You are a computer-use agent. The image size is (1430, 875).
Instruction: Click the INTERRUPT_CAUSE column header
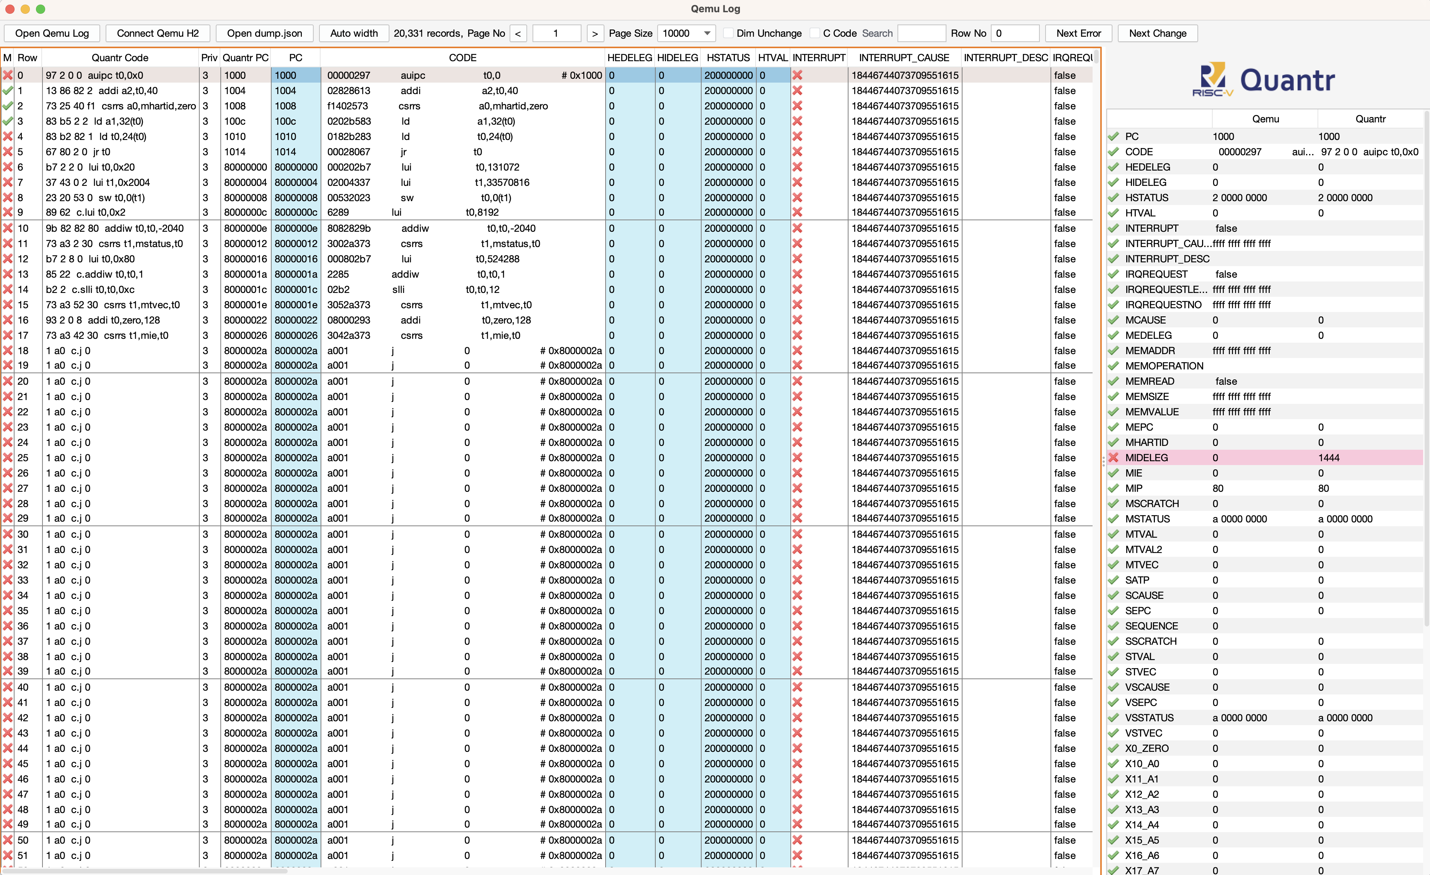[904, 57]
